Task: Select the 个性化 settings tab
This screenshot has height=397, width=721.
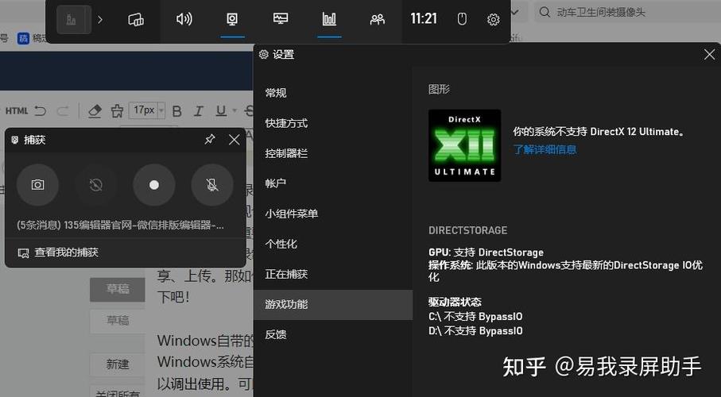Action: point(333,244)
